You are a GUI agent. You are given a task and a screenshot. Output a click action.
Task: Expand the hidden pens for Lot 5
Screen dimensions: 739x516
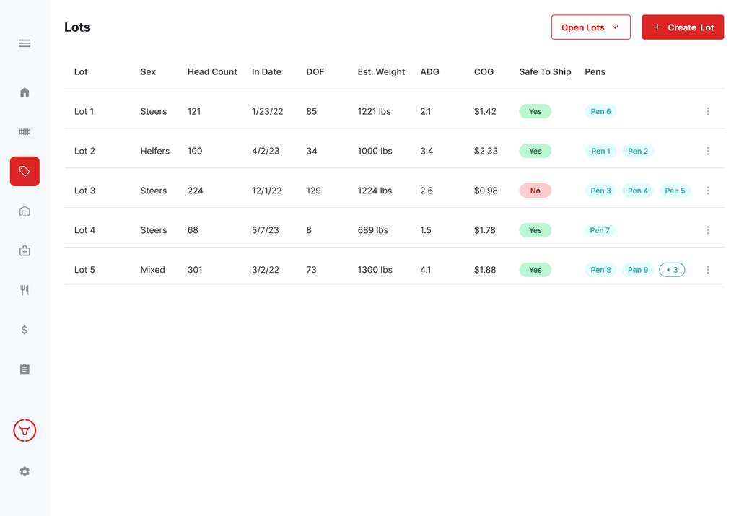pyautogui.click(x=672, y=270)
